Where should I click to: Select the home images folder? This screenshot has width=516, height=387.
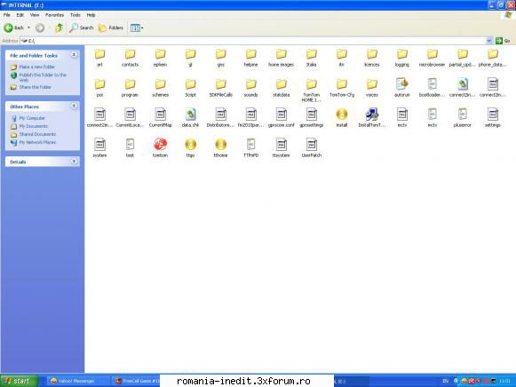click(x=281, y=58)
